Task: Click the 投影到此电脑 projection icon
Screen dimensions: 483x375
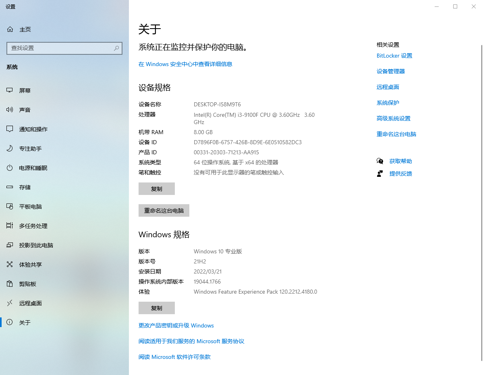Action: [x=10, y=245]
